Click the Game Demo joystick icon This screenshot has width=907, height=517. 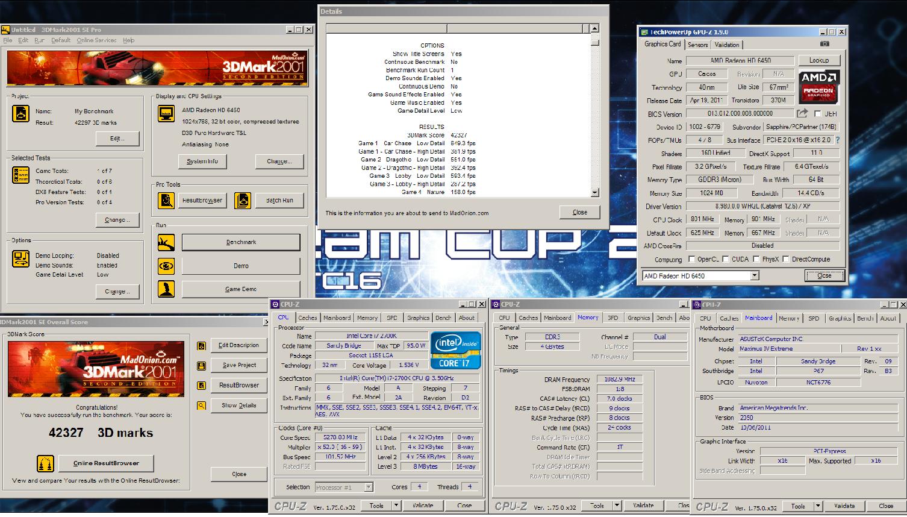(x=166, y=289)
